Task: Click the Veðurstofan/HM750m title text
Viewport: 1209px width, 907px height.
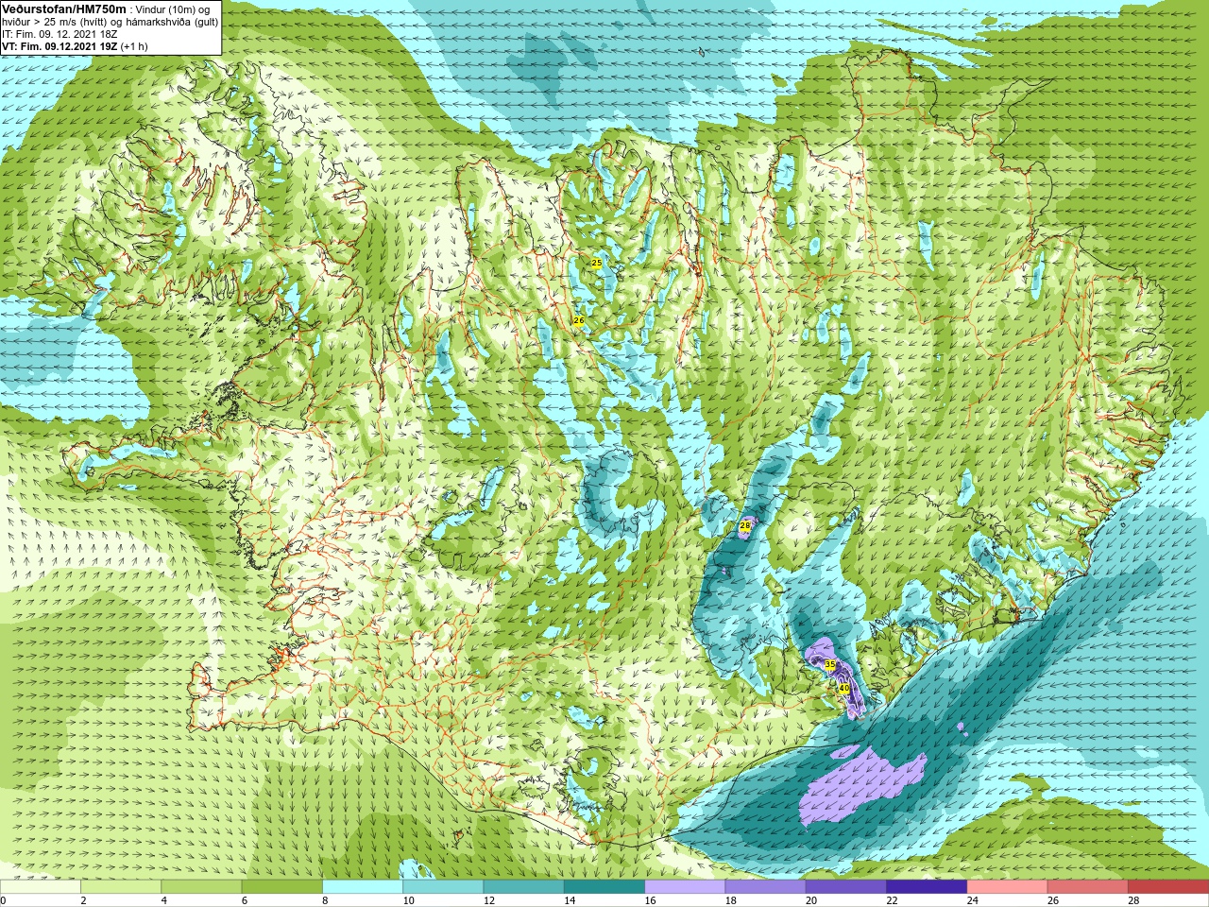Action: tap(64, 9)
